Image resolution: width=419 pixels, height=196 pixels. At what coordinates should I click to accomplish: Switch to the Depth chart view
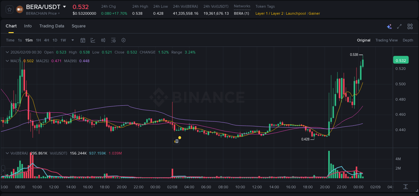408,40
